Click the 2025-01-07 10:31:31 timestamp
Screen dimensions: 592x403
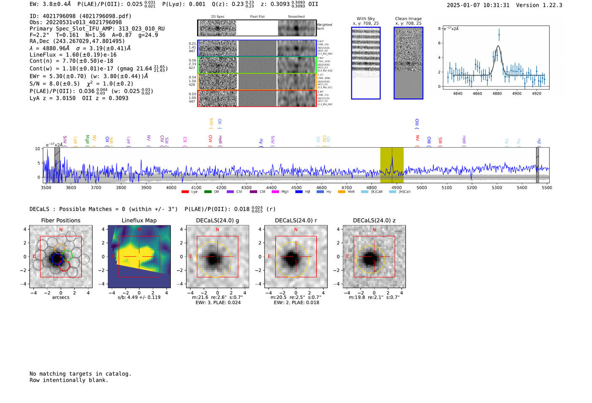click(478, 5)
